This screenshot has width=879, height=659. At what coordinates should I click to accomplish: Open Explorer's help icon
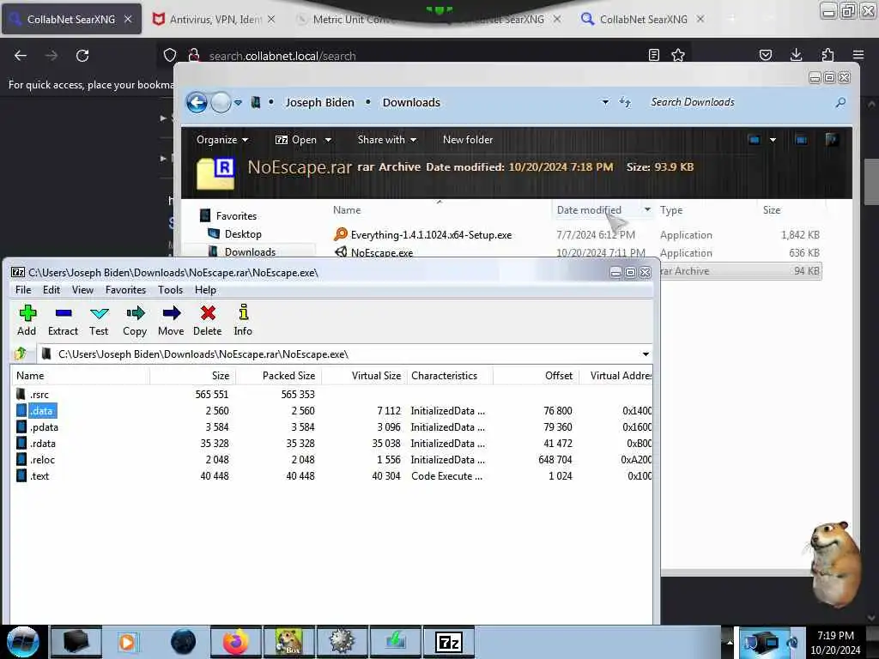[x=831, y=140]
